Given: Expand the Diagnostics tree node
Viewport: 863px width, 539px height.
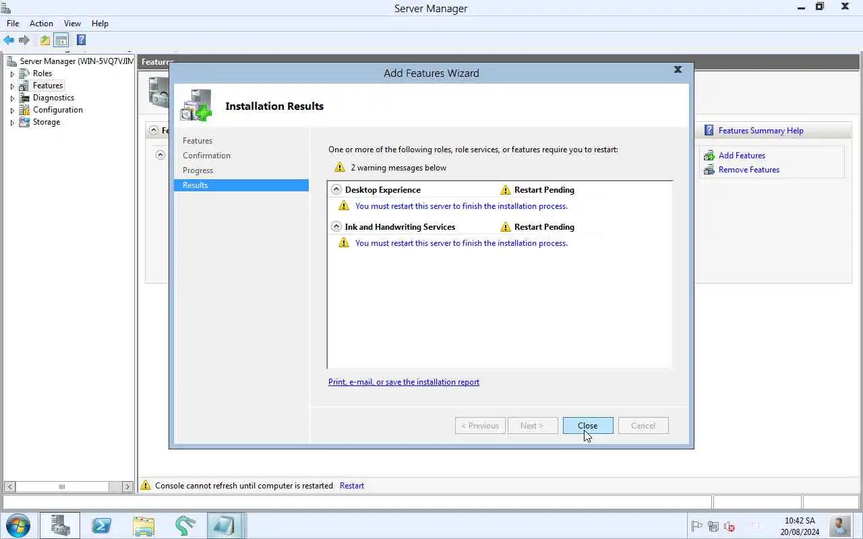Looking at the screenshot, I should click(12, 98).
